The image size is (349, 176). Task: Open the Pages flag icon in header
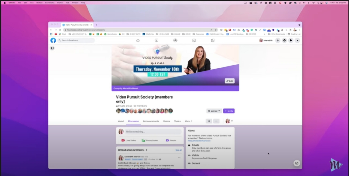pos(194,40)
